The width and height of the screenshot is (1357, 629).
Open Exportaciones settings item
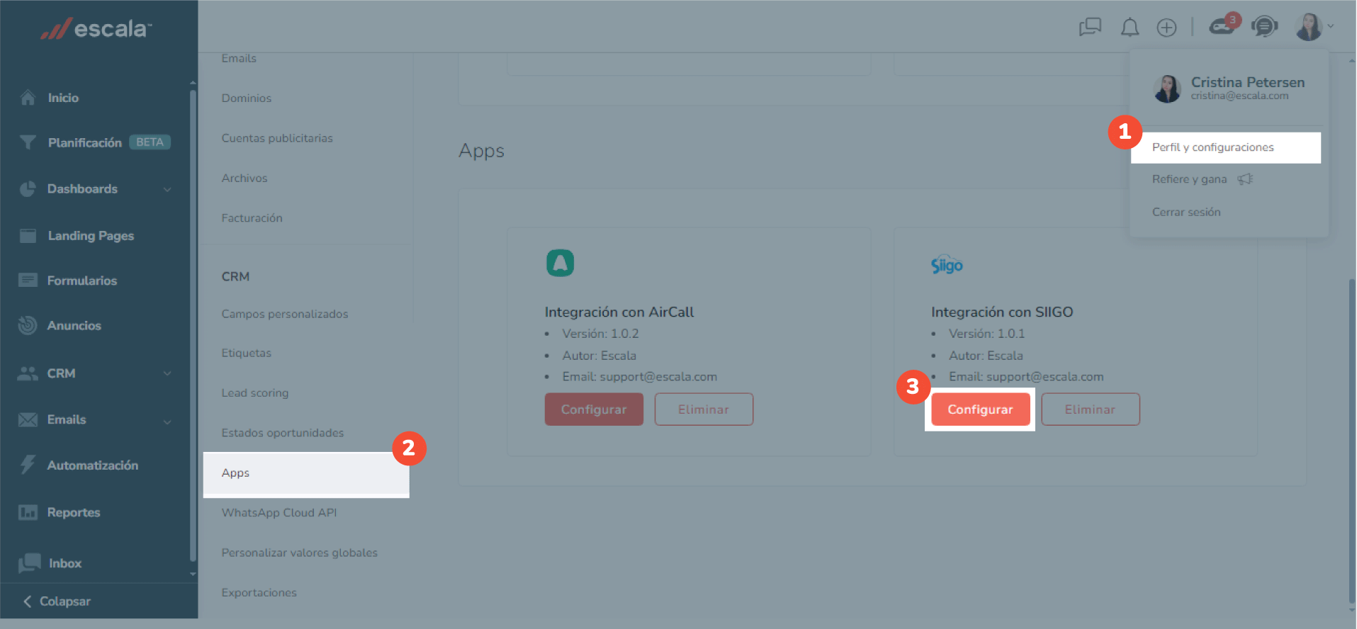tap(259, 593)
